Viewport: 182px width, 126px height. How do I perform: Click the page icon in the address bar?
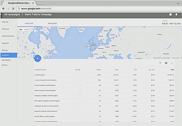[x=19, y=8]
